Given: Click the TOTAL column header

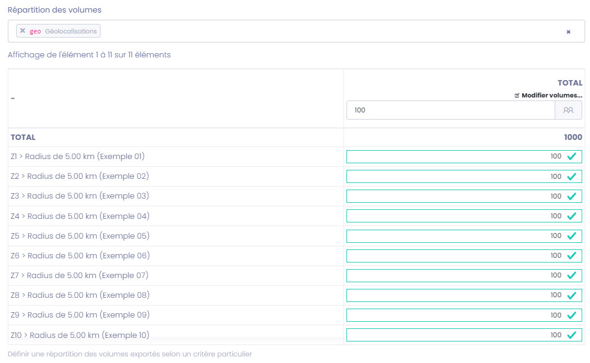Looking at the screenshot, I should (570, 83).
